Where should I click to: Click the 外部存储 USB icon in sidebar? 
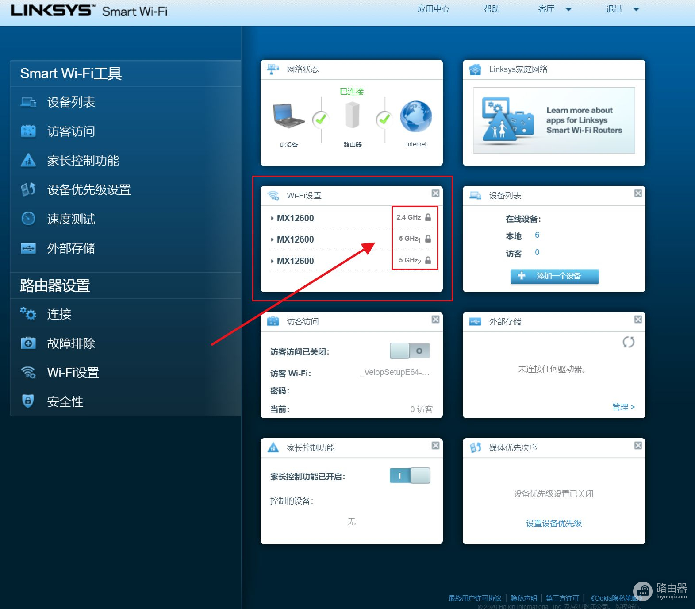click(28, 248)
